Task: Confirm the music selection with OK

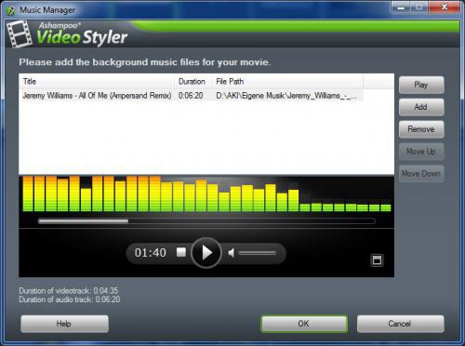Action: [304, 324]
